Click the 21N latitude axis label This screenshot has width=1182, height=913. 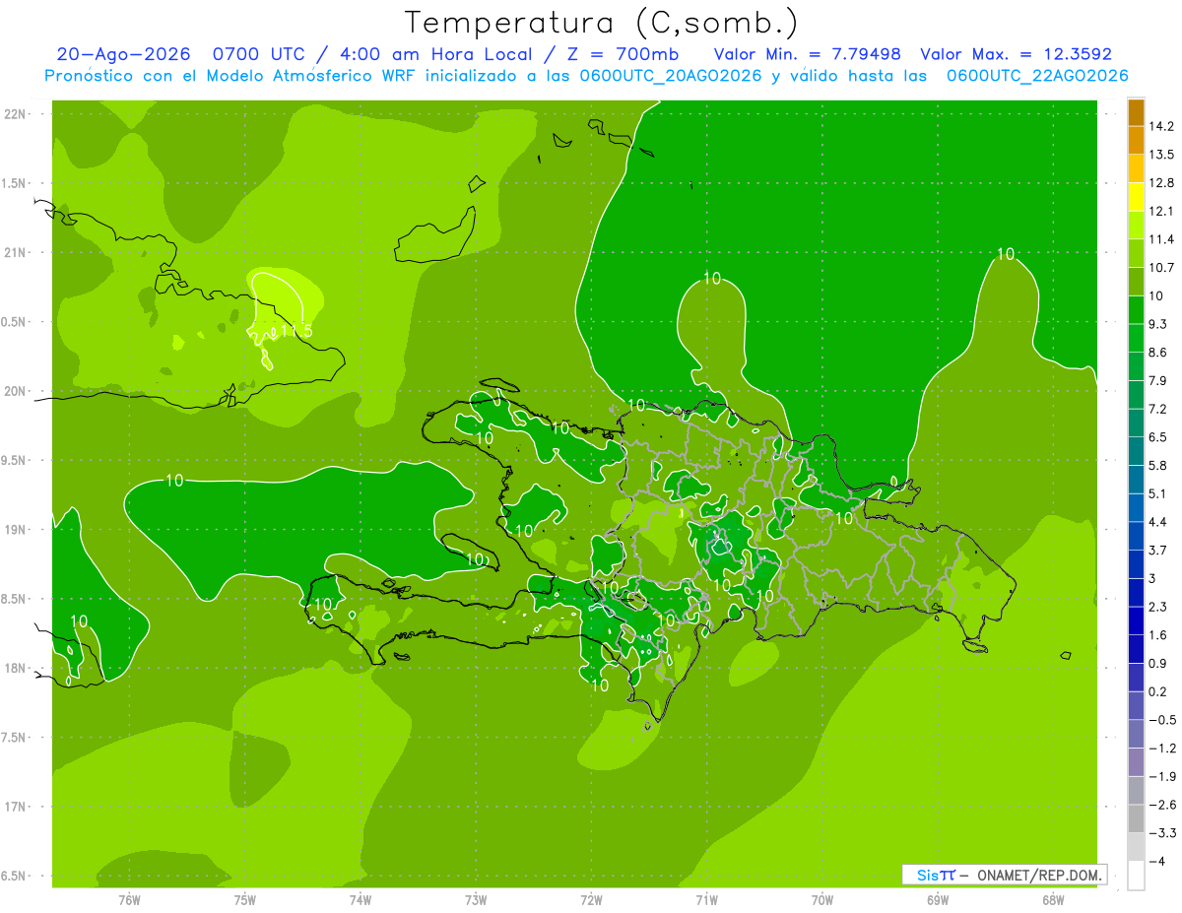[x=15, y=252]
